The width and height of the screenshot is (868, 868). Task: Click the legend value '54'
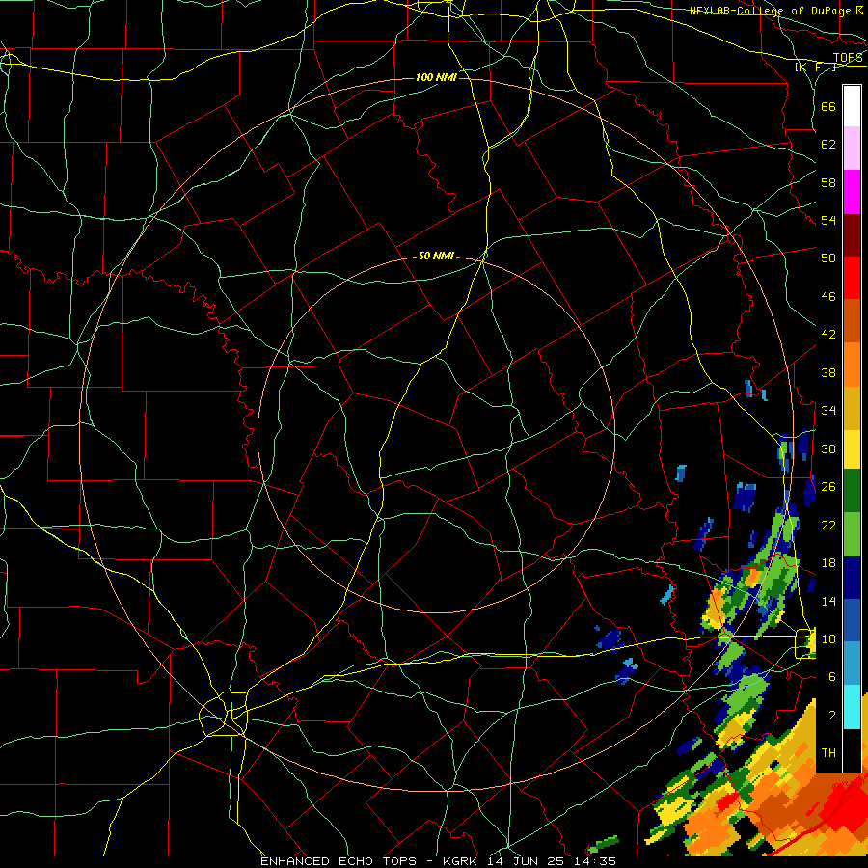pyautogui.click(x=828, y=221)
